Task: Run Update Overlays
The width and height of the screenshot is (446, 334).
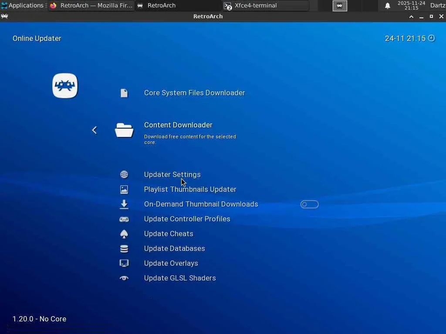Action: (171, 263)
